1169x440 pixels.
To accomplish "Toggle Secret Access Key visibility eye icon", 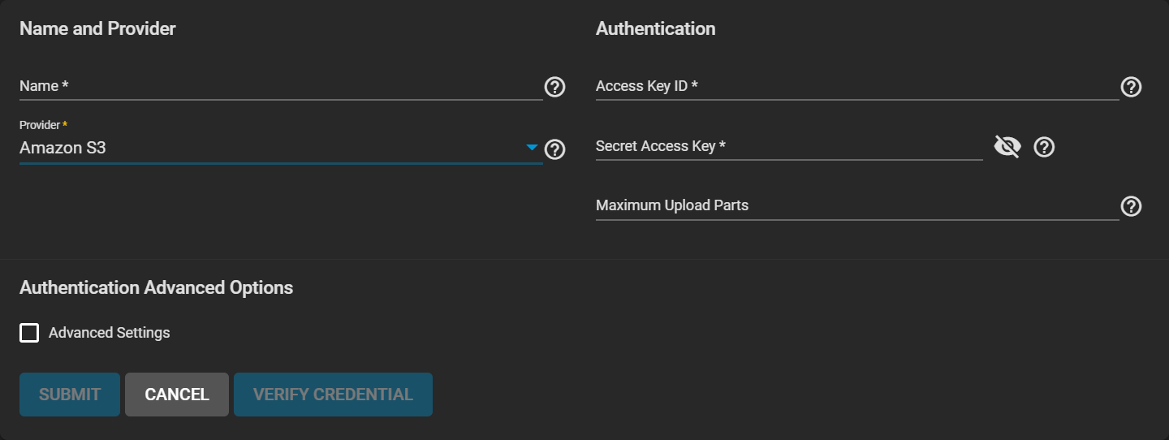I will tap(1007, 147).
